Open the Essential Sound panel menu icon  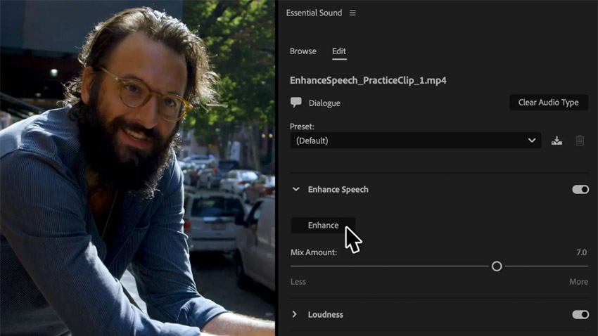352,13
